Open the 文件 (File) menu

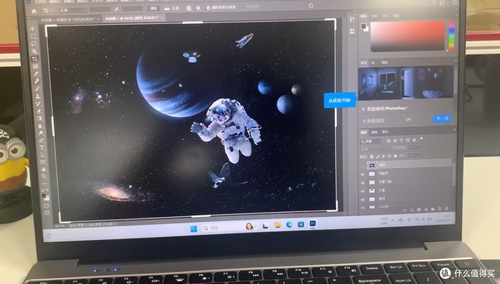tap(40, 1)
